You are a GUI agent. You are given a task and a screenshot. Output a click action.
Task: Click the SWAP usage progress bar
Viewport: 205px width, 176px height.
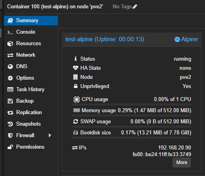[132, 126]
